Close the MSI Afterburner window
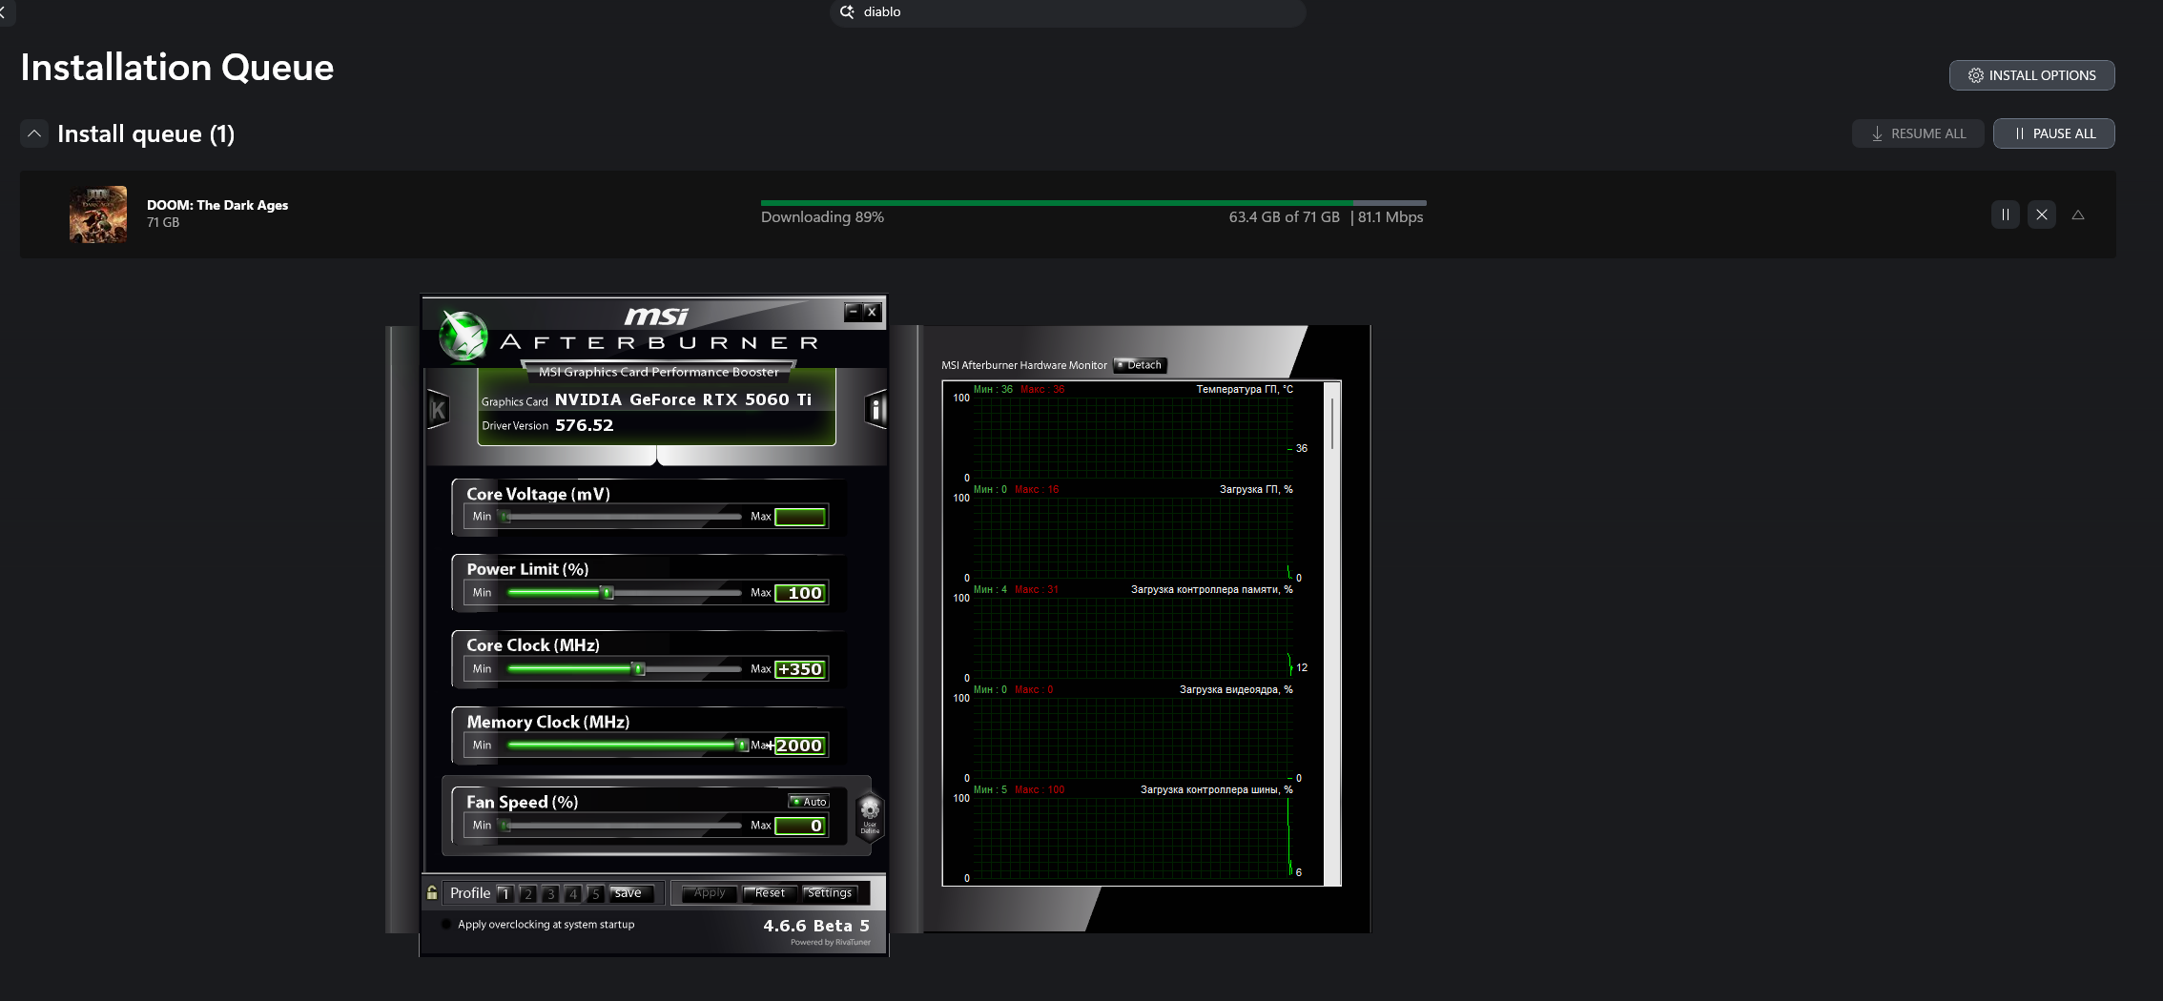 [x=872, y=312]
